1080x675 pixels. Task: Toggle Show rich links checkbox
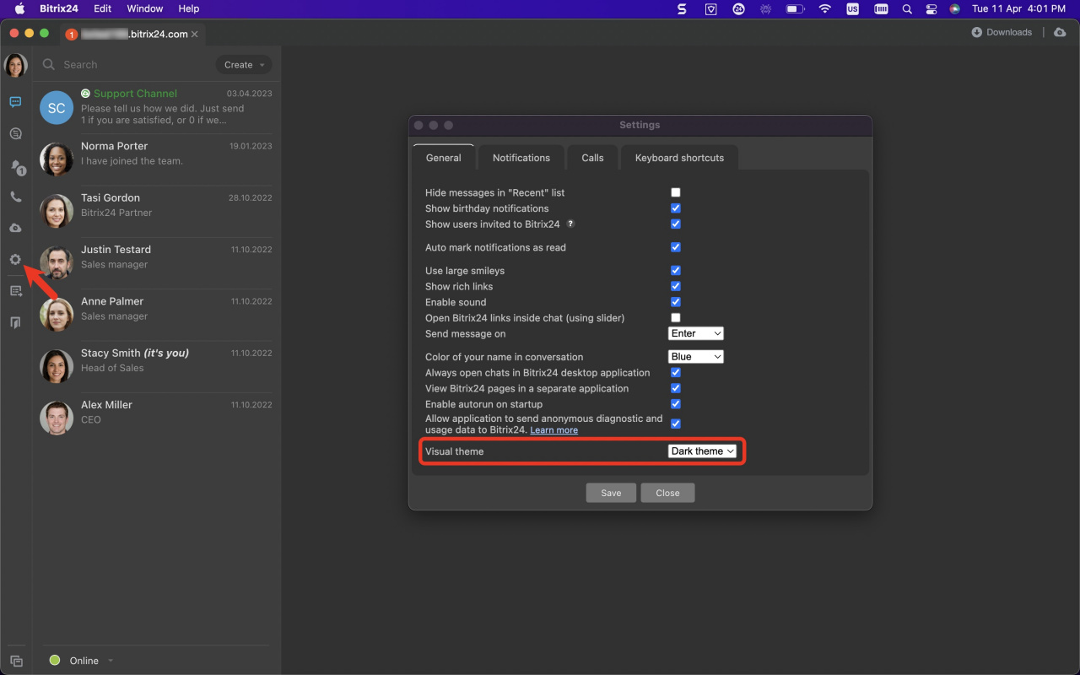tap(675, 286)
